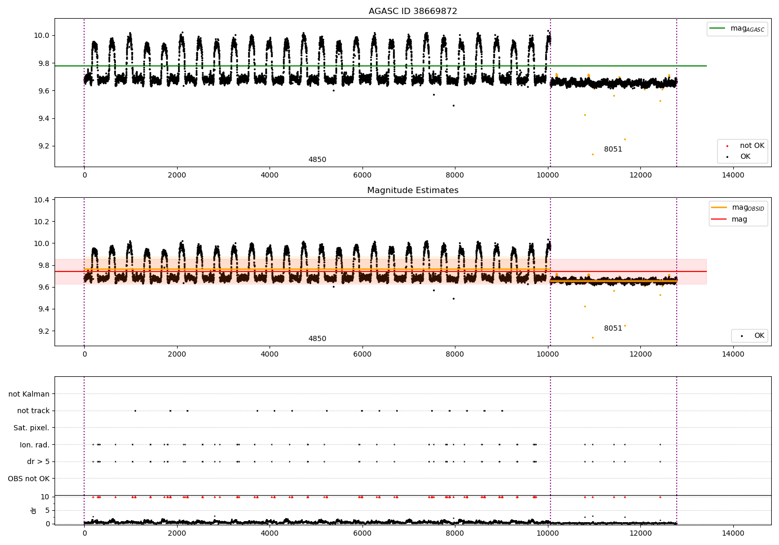Click the "9.6" y-tick of Magnitude Estimates plot

tap(44, 288)
